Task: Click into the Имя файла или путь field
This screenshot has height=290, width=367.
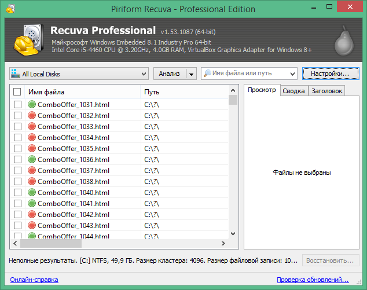Action: point(249,74)
